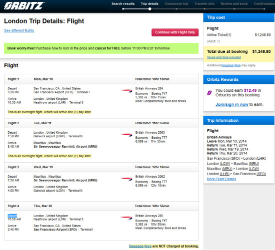The width and height of the screenshot is (275, 250).
Task: Continue with Flight Only
Action: click(x=175, y=32)
